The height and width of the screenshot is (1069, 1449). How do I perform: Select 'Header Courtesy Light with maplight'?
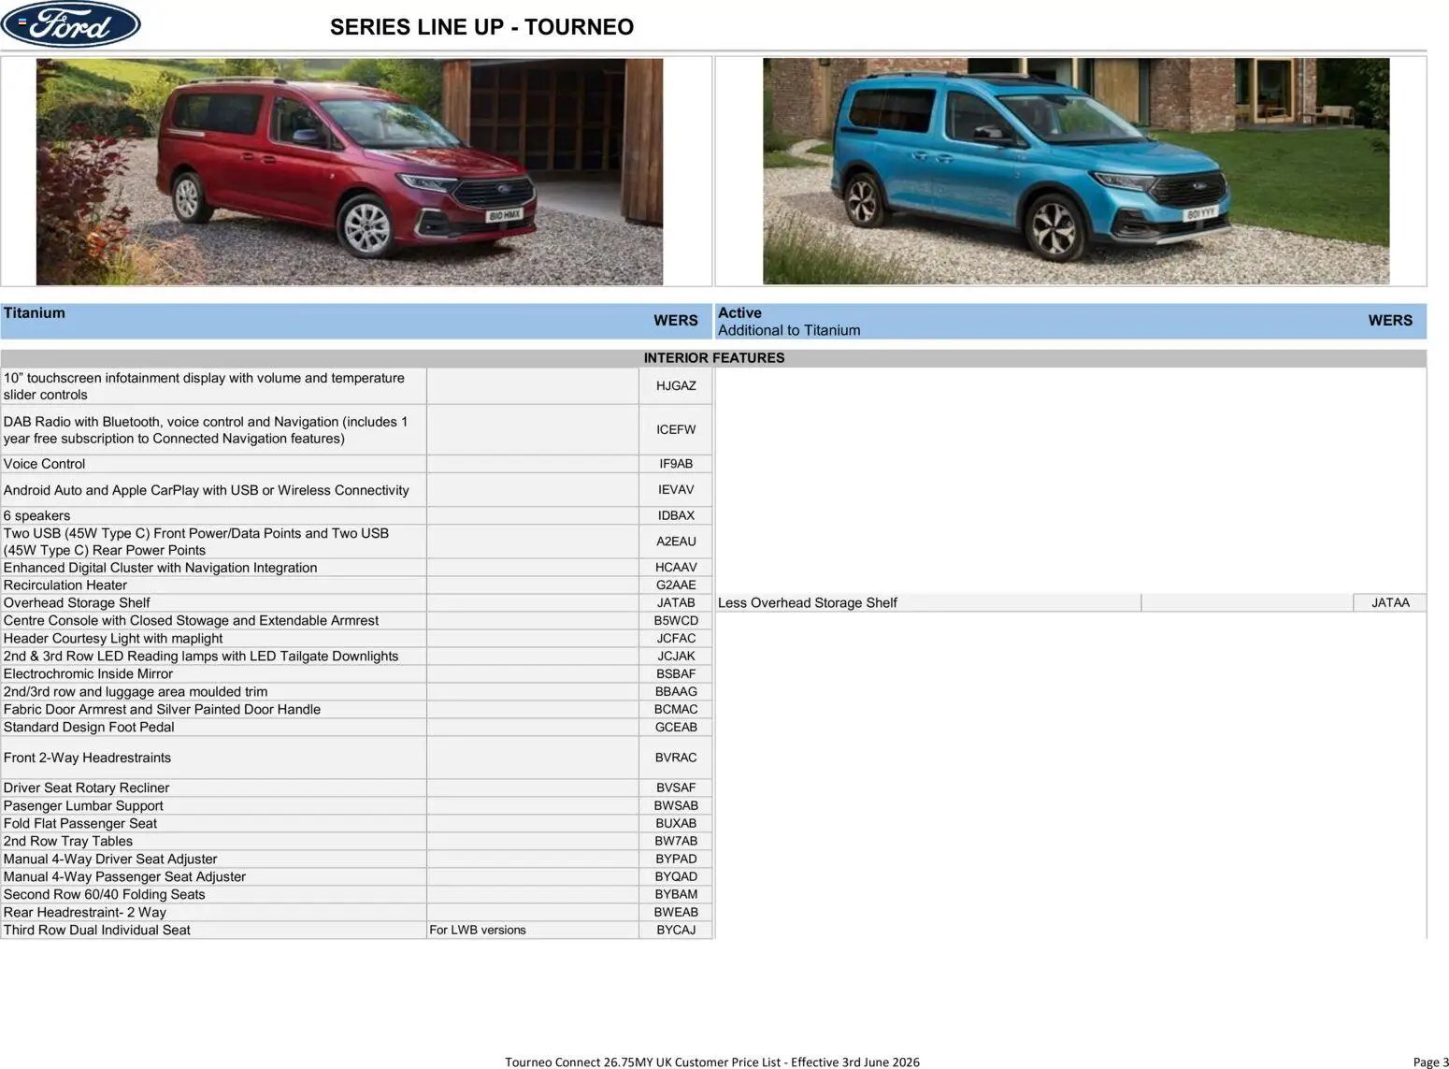[113, 639]
